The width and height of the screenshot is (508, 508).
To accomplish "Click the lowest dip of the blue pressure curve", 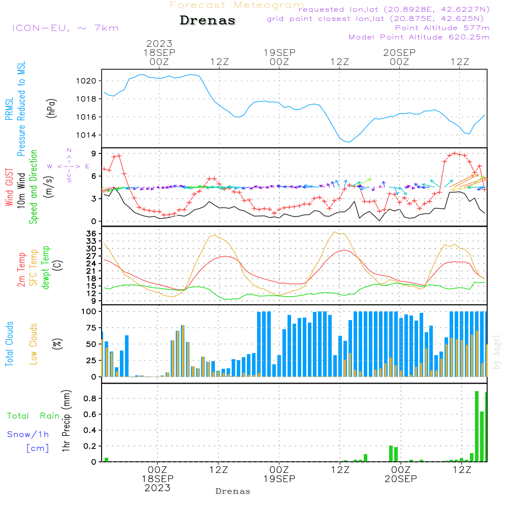I will pos(348,142).
